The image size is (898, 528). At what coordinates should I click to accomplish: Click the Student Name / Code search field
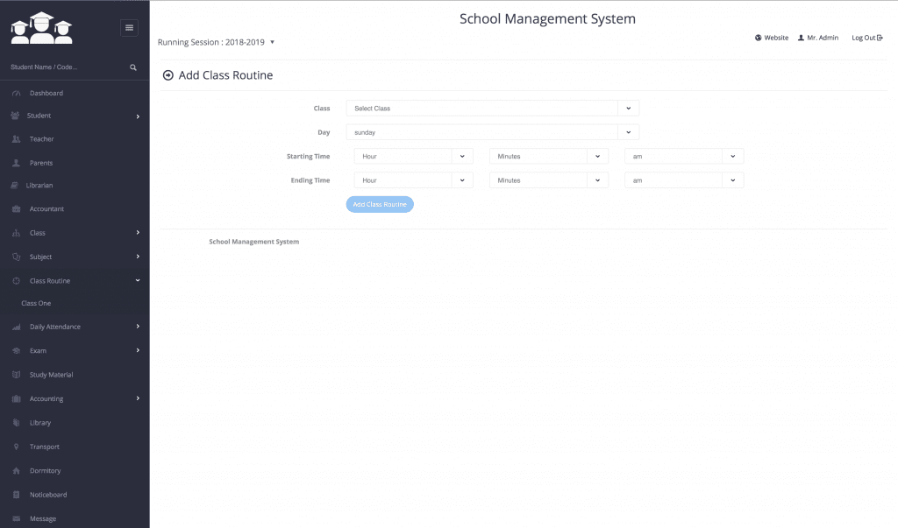[x=66, y=67]
